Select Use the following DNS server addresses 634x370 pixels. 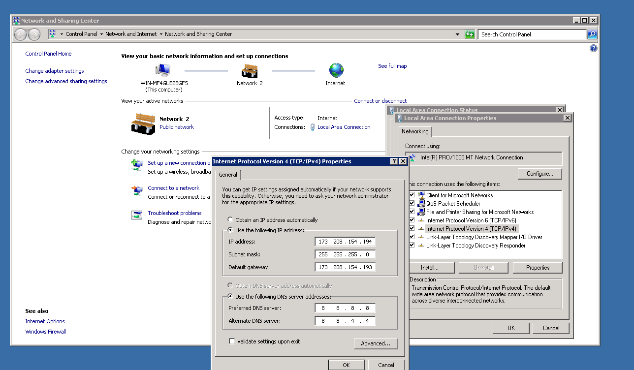point(230,297)
